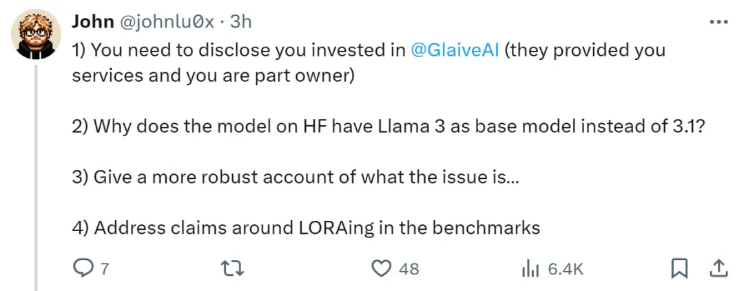Click the line about LORAing in benchmarks

305,228
